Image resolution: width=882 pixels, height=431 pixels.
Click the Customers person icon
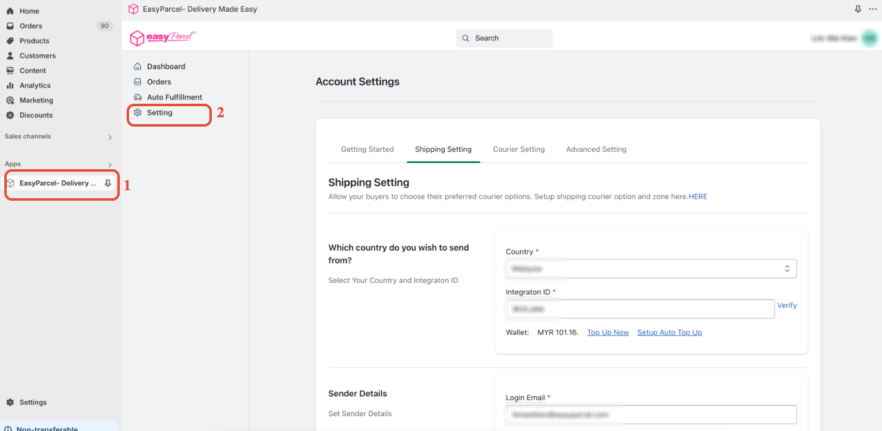[x=10, y=56]
